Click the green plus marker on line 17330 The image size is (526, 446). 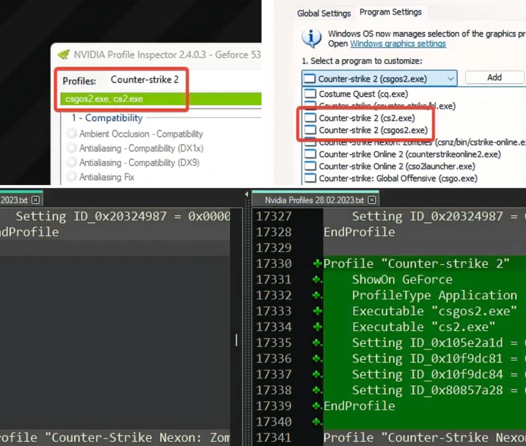tap(317, 264)
